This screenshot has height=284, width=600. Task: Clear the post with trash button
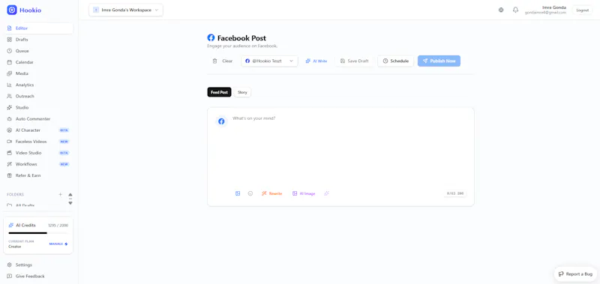click(223, 61)
